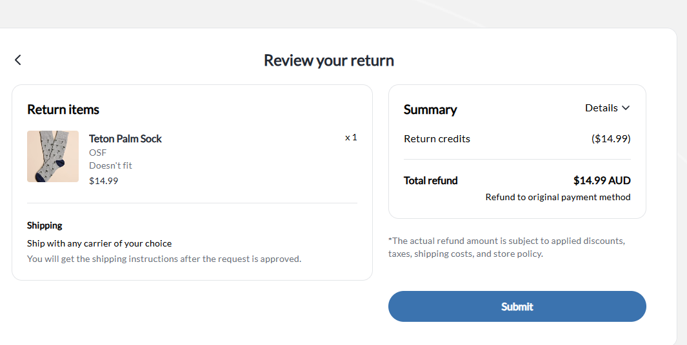Image resolution: width=687 pixels, height=345 pixels.
Task: Click the actual refund amount disclaimer text
Action: [506, 247]
